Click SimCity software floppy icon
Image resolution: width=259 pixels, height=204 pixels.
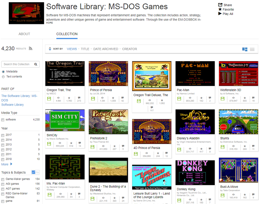coord(49,144)
